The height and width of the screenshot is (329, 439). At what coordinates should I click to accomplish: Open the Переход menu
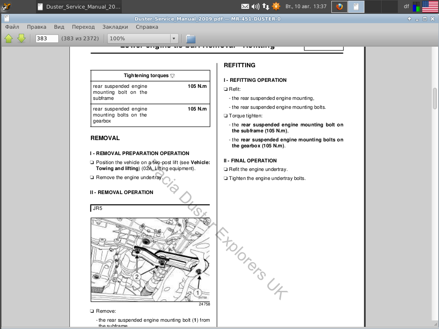tap(83, 27)
